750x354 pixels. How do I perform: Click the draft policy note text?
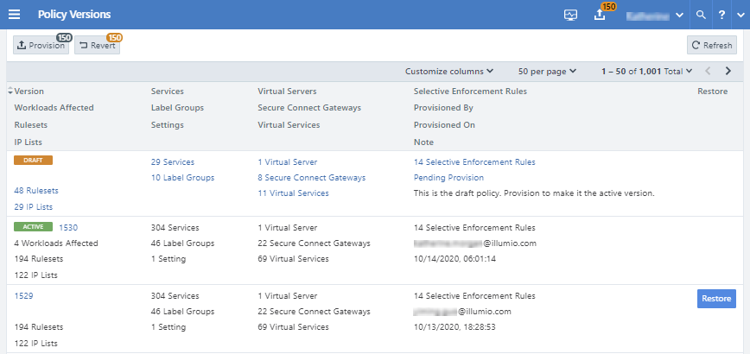click(x=534, y=193)
